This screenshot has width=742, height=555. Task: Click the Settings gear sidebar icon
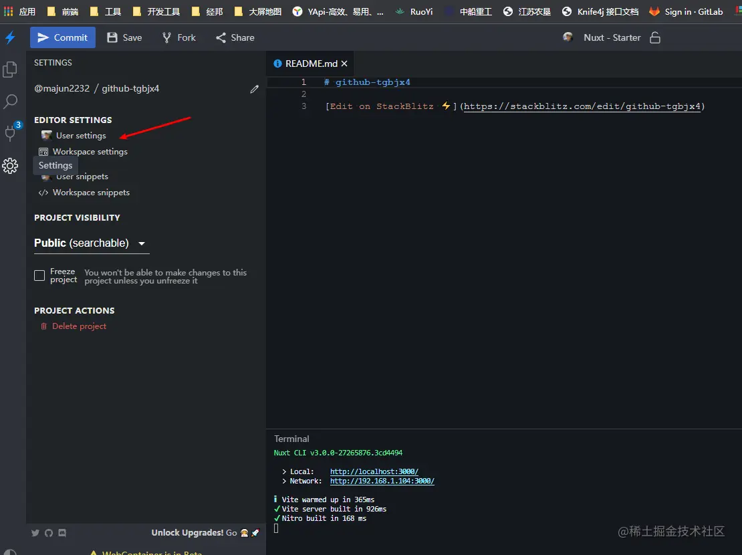tap(10, 166)
